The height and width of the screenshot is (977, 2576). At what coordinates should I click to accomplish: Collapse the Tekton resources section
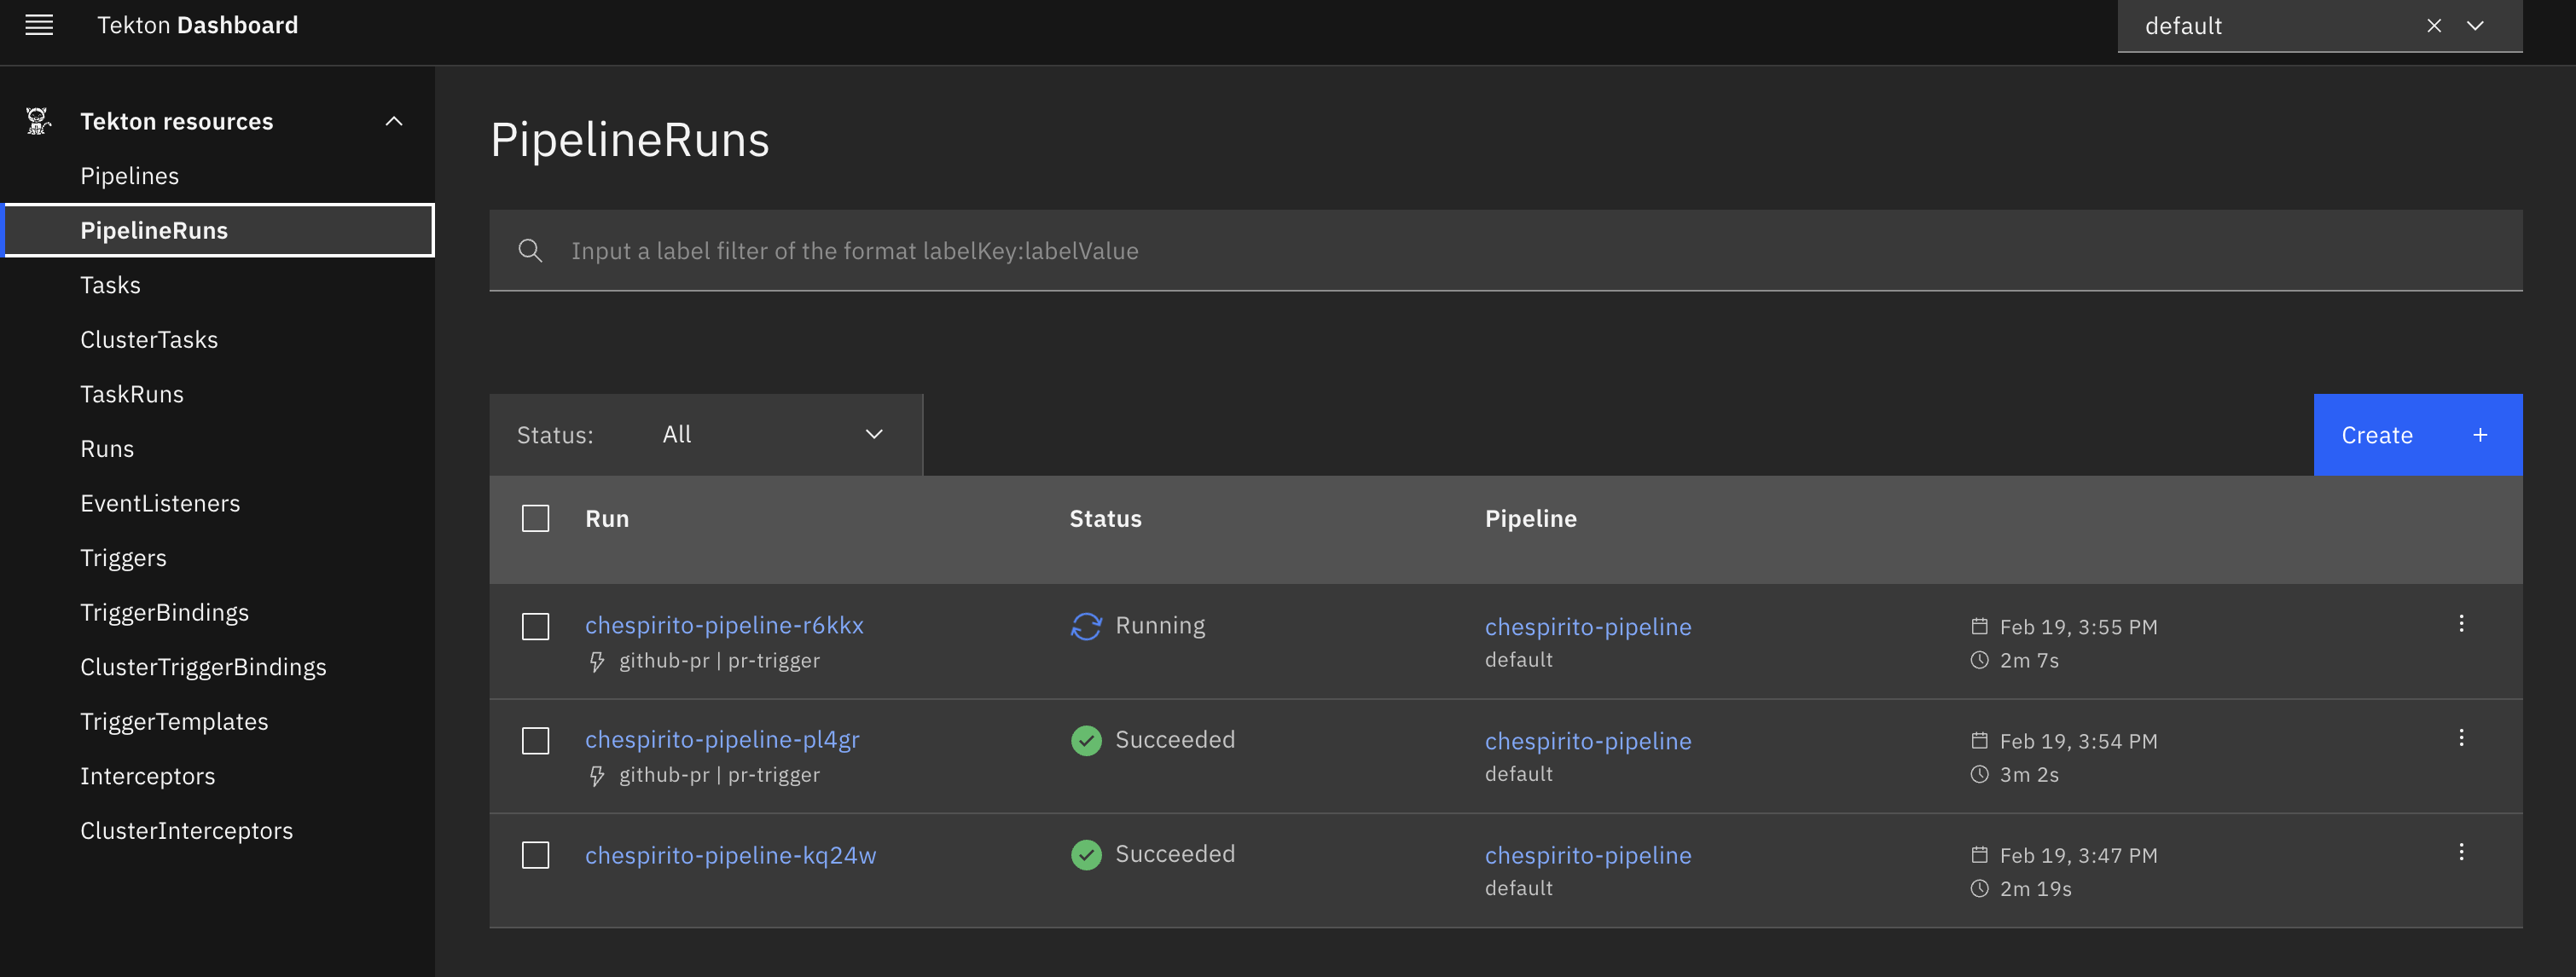[x=394, y=121]
